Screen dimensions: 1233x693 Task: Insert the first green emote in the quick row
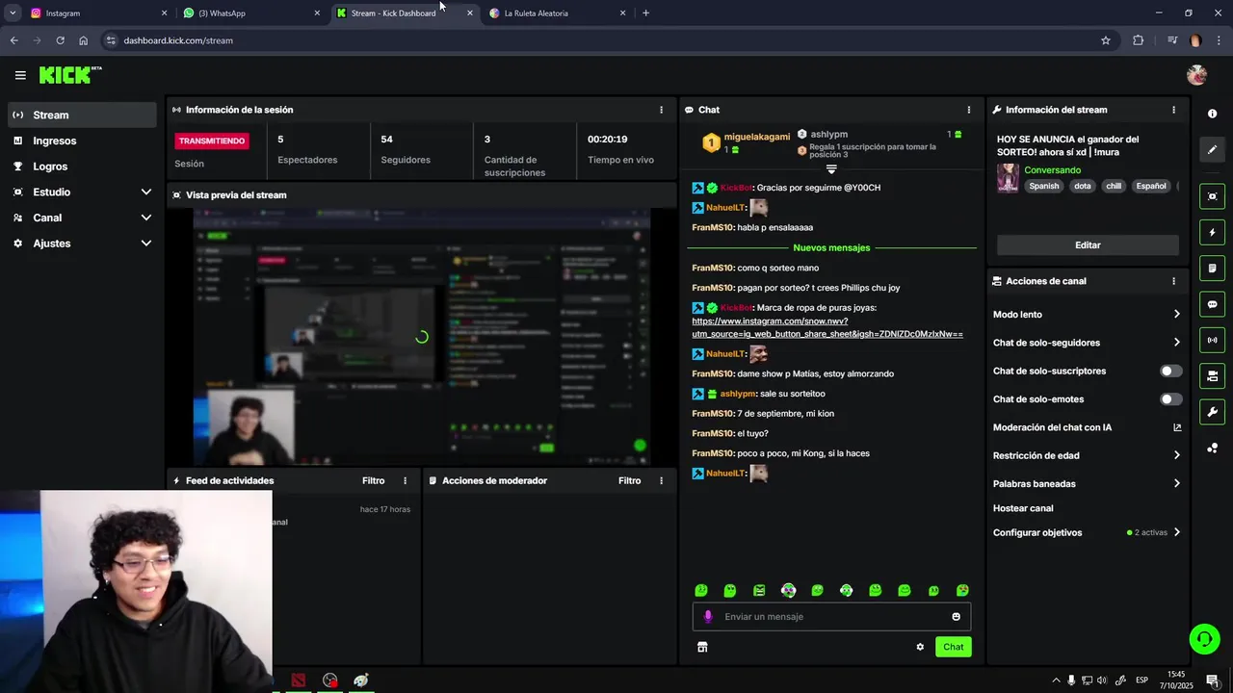pyautogui.click(x=701, y=590)
